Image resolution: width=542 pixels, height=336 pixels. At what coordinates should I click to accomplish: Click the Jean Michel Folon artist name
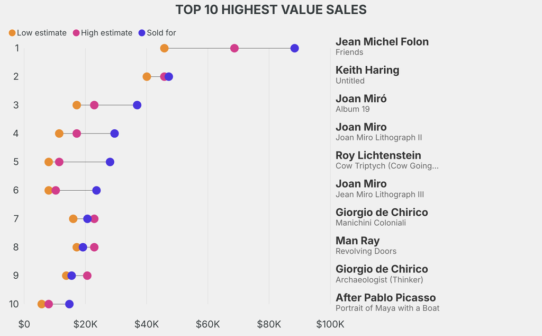coord(382,42)
